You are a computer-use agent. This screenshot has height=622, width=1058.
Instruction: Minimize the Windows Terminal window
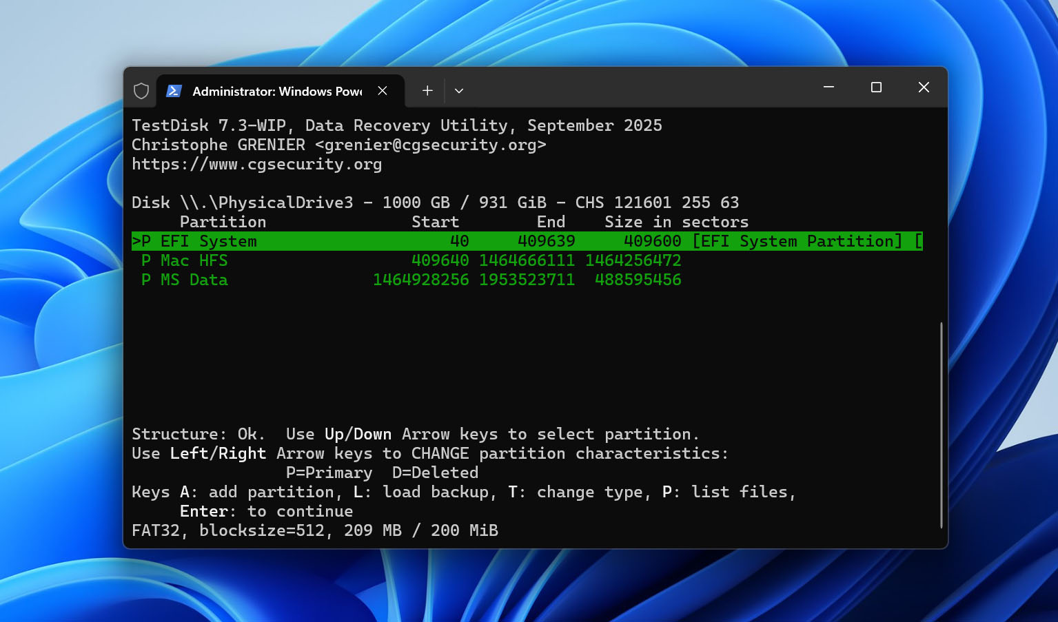click(x=828, y=87)
